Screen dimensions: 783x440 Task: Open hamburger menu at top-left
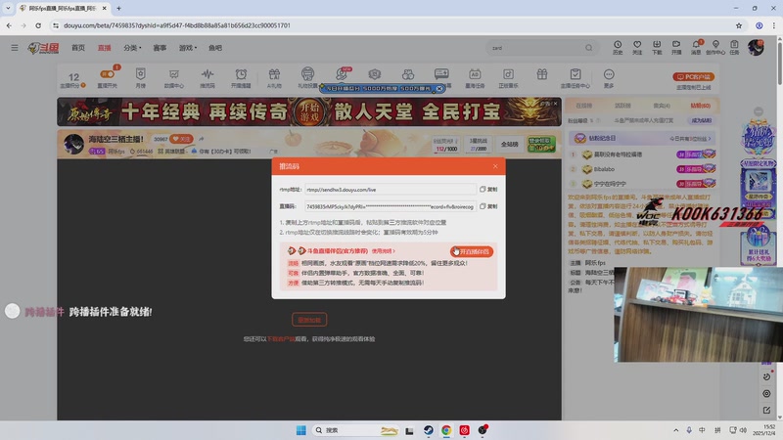pyautogui.click(x=15, y=47)
